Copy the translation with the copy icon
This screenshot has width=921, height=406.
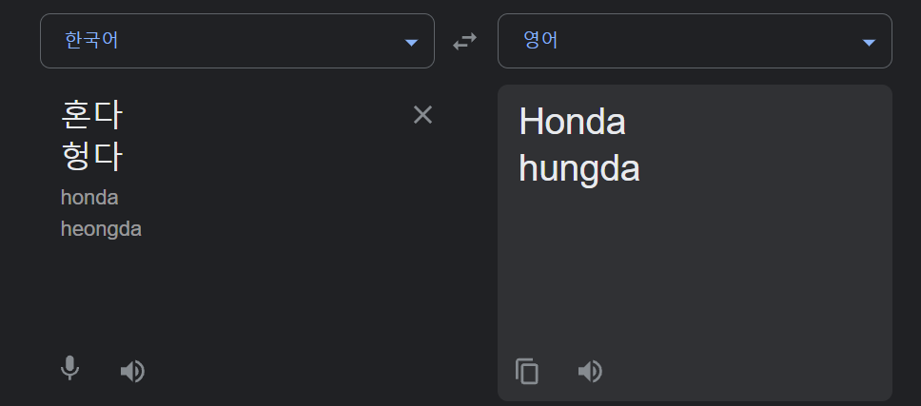527,371
